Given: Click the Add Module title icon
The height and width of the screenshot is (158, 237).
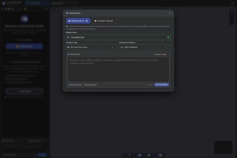Looking at the screenshot, I should [67, 13].
